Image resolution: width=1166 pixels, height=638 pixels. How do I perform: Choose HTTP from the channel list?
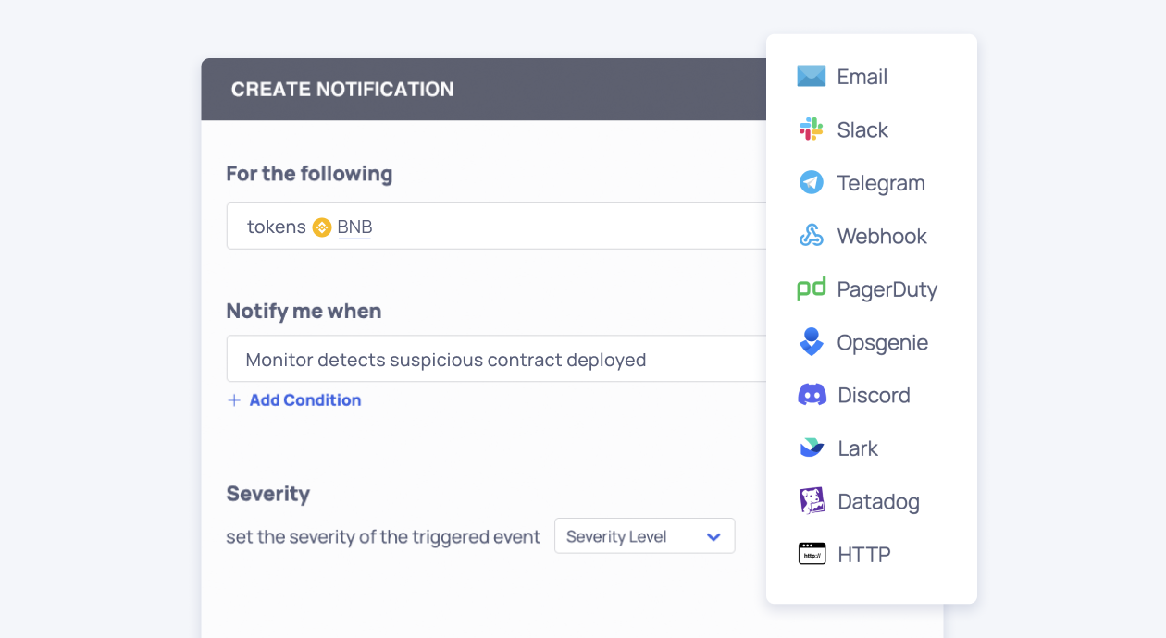pyautogui.click(x=863, y=555)
